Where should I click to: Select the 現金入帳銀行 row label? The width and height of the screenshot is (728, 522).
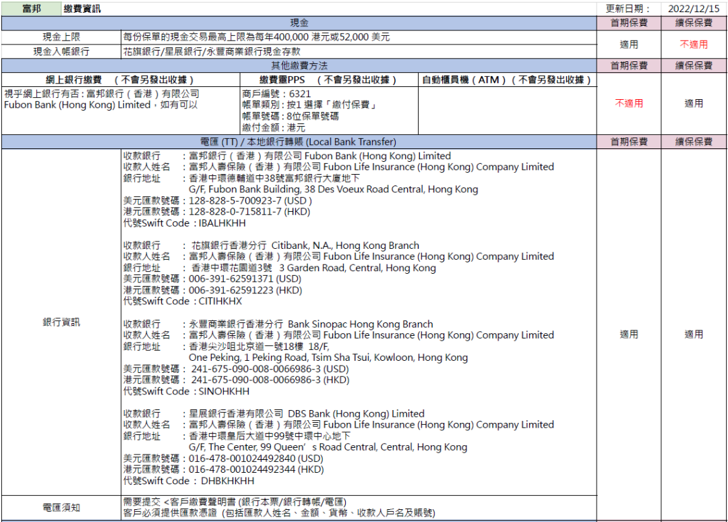(61, 51)
